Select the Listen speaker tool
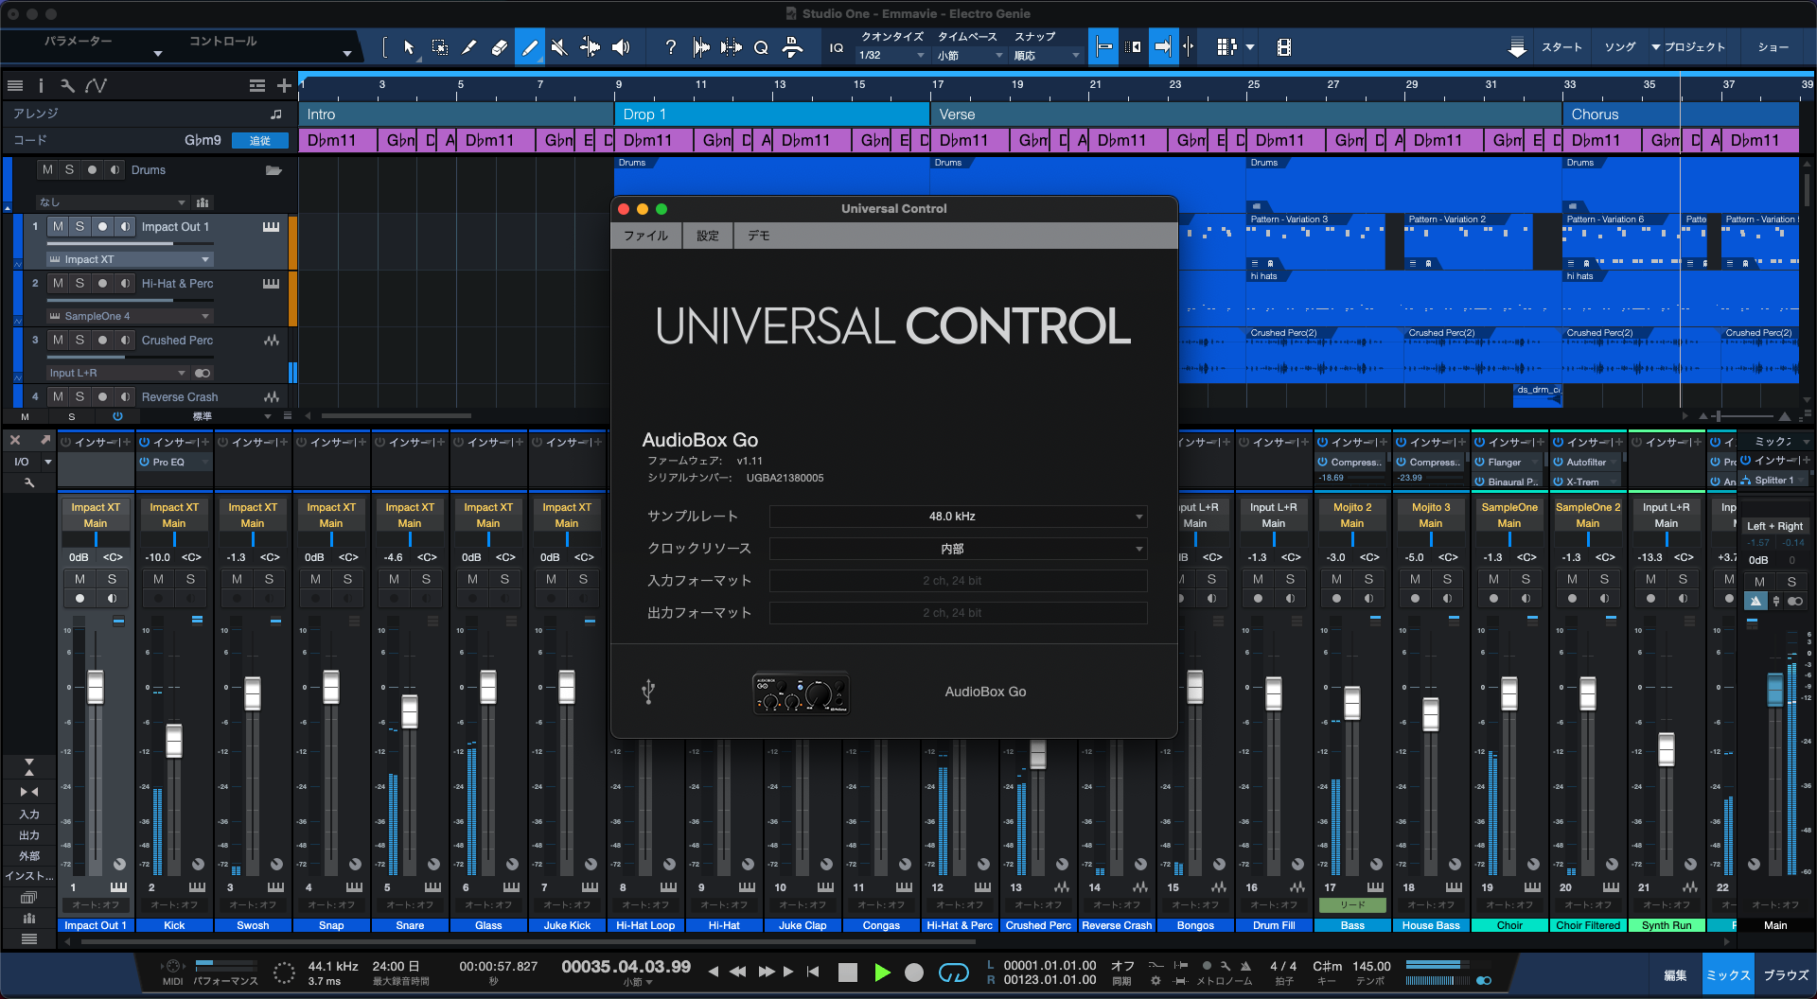The width and height of the screenshot is (1817, 999). [621, 47]
